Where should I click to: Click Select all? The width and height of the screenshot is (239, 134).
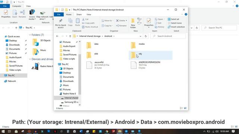173,19
